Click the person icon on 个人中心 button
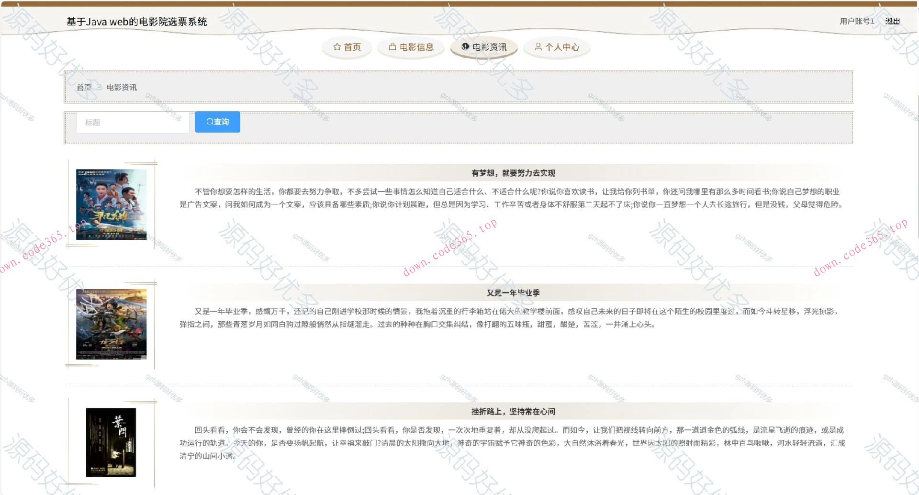 [x=538, y=47]
